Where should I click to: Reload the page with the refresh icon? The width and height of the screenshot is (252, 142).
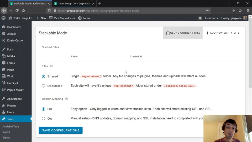pyautogui.click(x=17, y=11)
